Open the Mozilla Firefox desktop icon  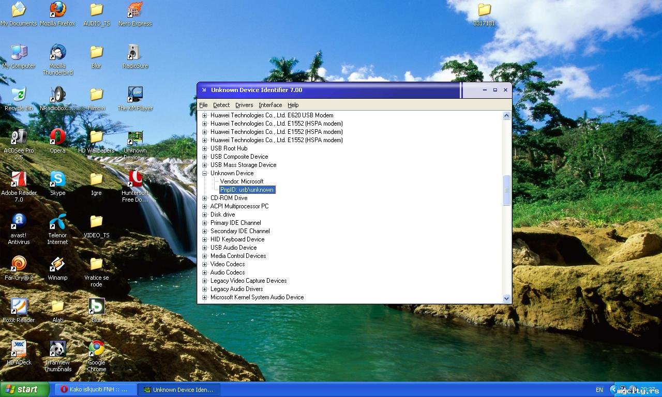click(x=57, y=10)
